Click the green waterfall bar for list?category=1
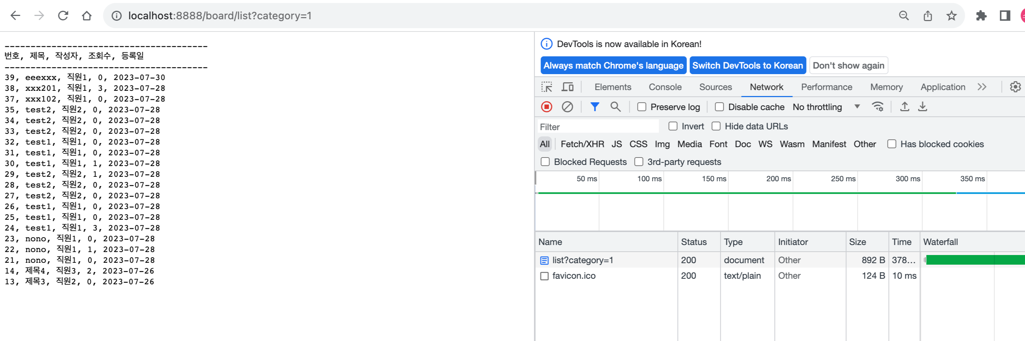This screenshot has height=341, width=1025. pyautogui.click(x=975, y=261)
